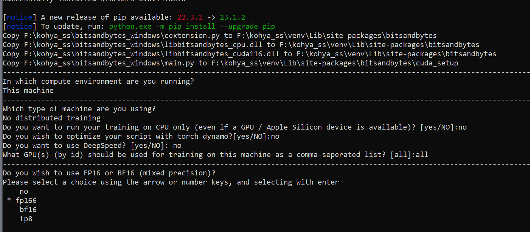
Task: Click the "cextension.py" filename in Copy line
Action: click(192, 36)
